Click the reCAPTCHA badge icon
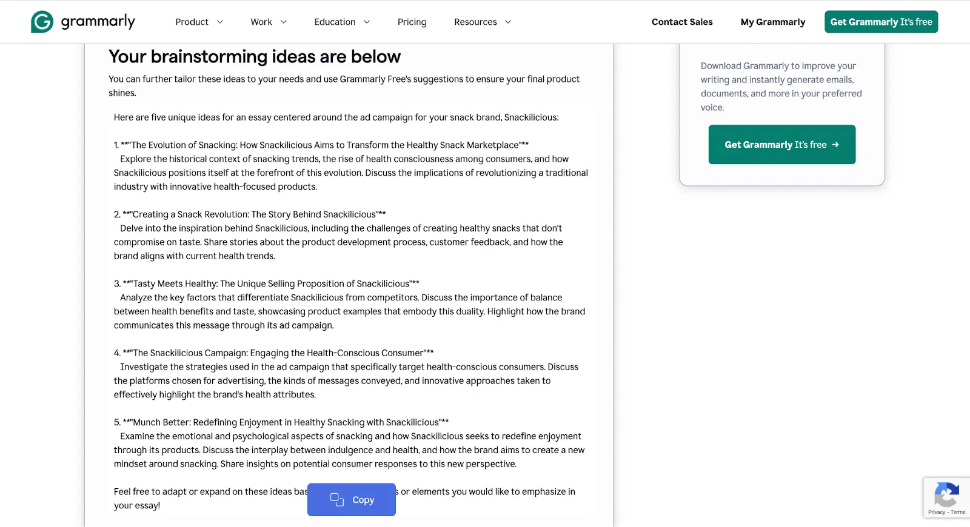970x527 pixels. (946, 494)
